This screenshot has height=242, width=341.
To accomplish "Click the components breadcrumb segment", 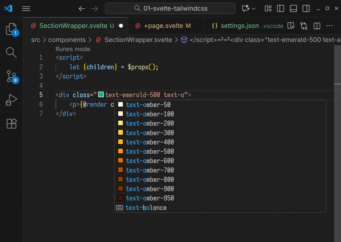I will [67, 40].
